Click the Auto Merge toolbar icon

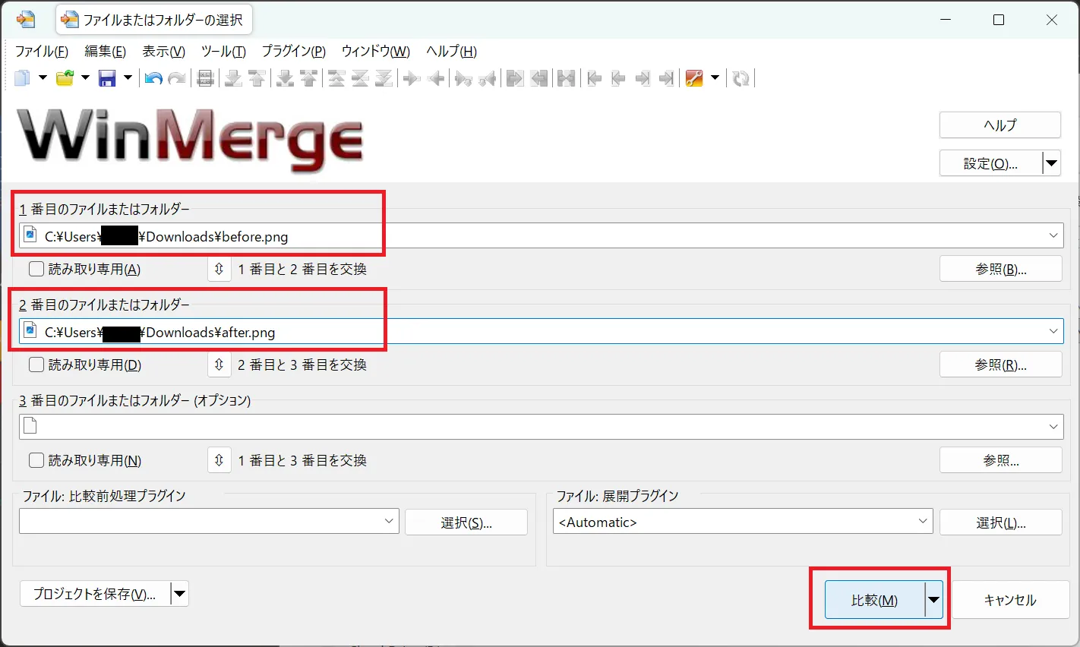pyautogui.click(x=566, y=77)
